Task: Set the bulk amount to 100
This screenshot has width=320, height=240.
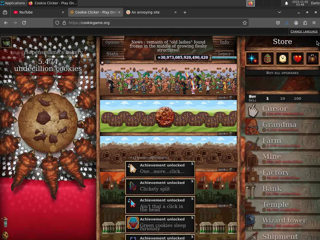Action: (x=297, y=98)
